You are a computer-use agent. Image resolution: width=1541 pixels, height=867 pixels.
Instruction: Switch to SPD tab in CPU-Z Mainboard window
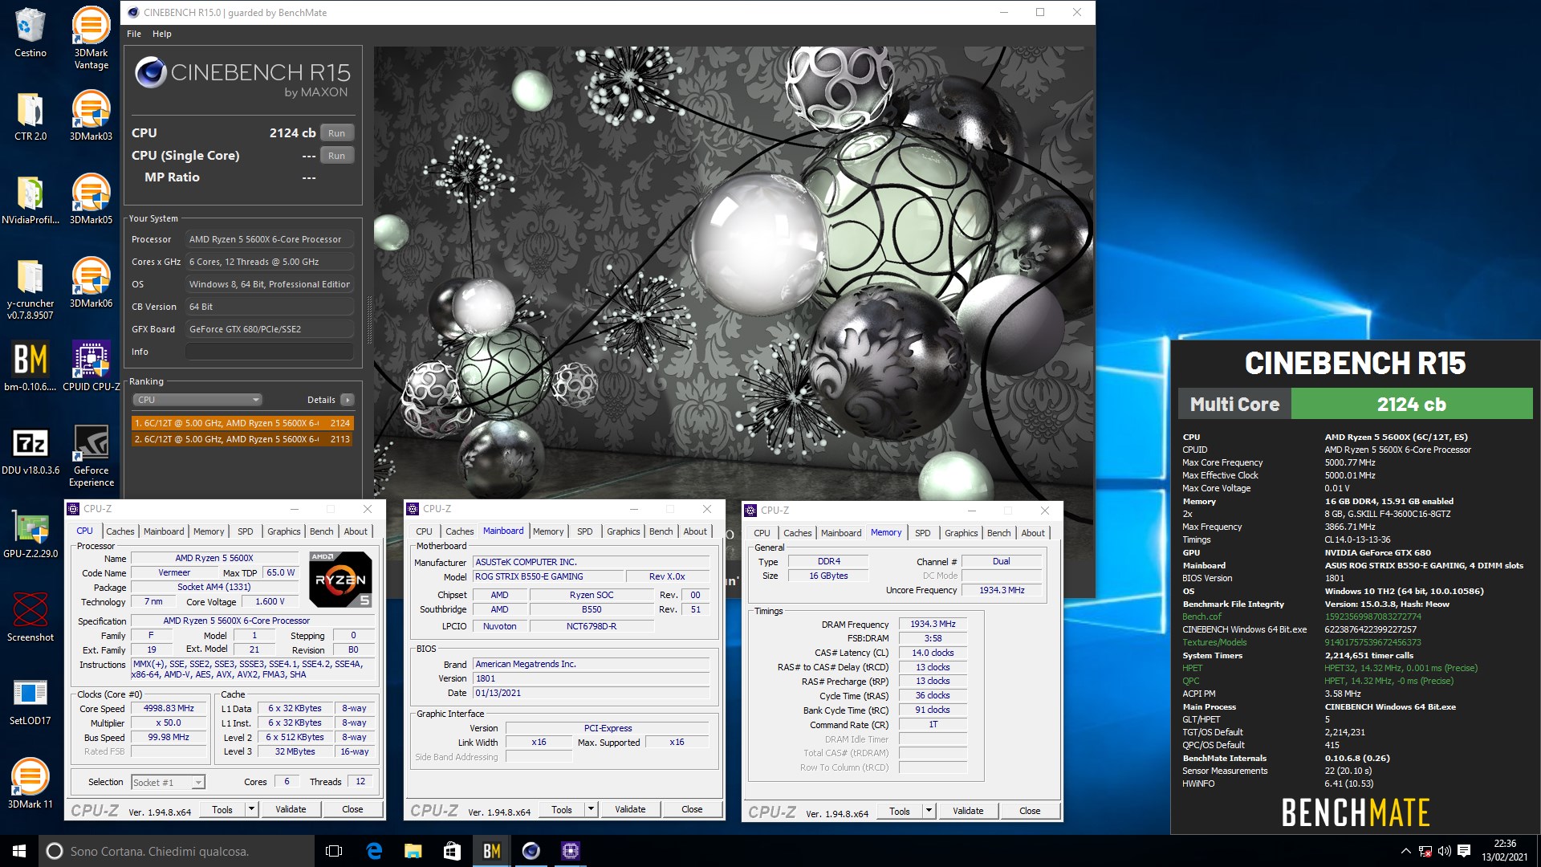click(584, 531)
